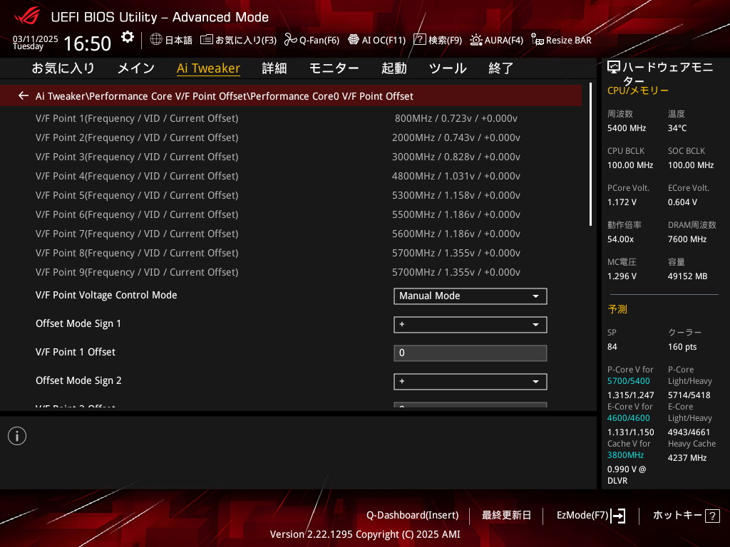Open V/F Point Voltage Control Mode dropdown
The height and width of the screenshot is (547, 730).
(471, 296)
